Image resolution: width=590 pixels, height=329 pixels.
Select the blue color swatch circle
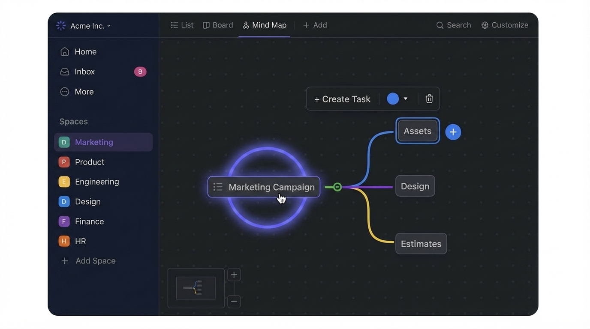point(393,99)
